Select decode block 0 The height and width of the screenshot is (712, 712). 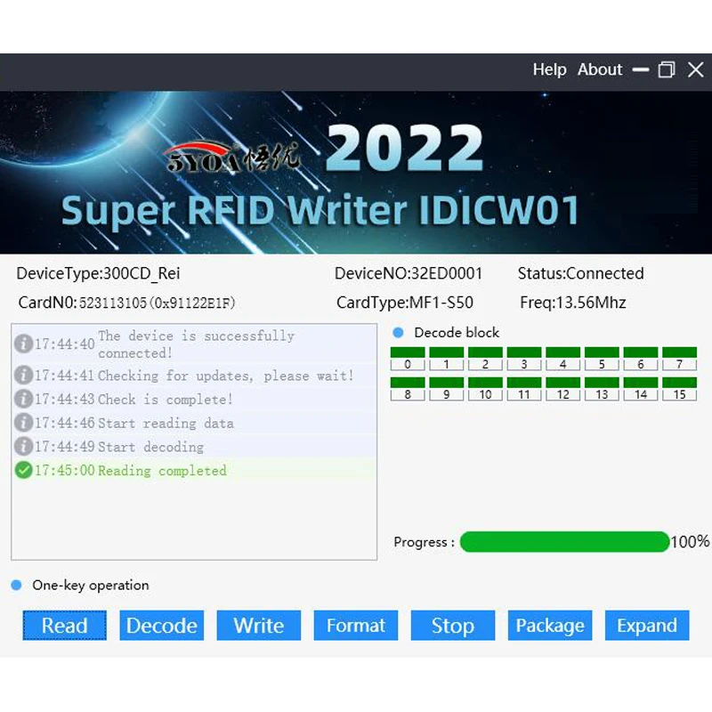coord(408,360)
